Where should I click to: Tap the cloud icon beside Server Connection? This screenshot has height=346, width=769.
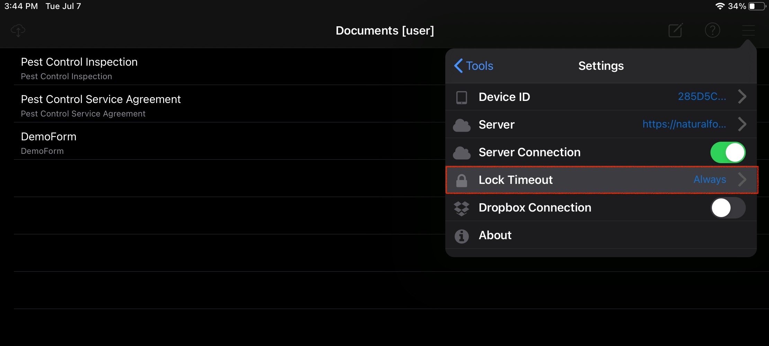point(462,152)
